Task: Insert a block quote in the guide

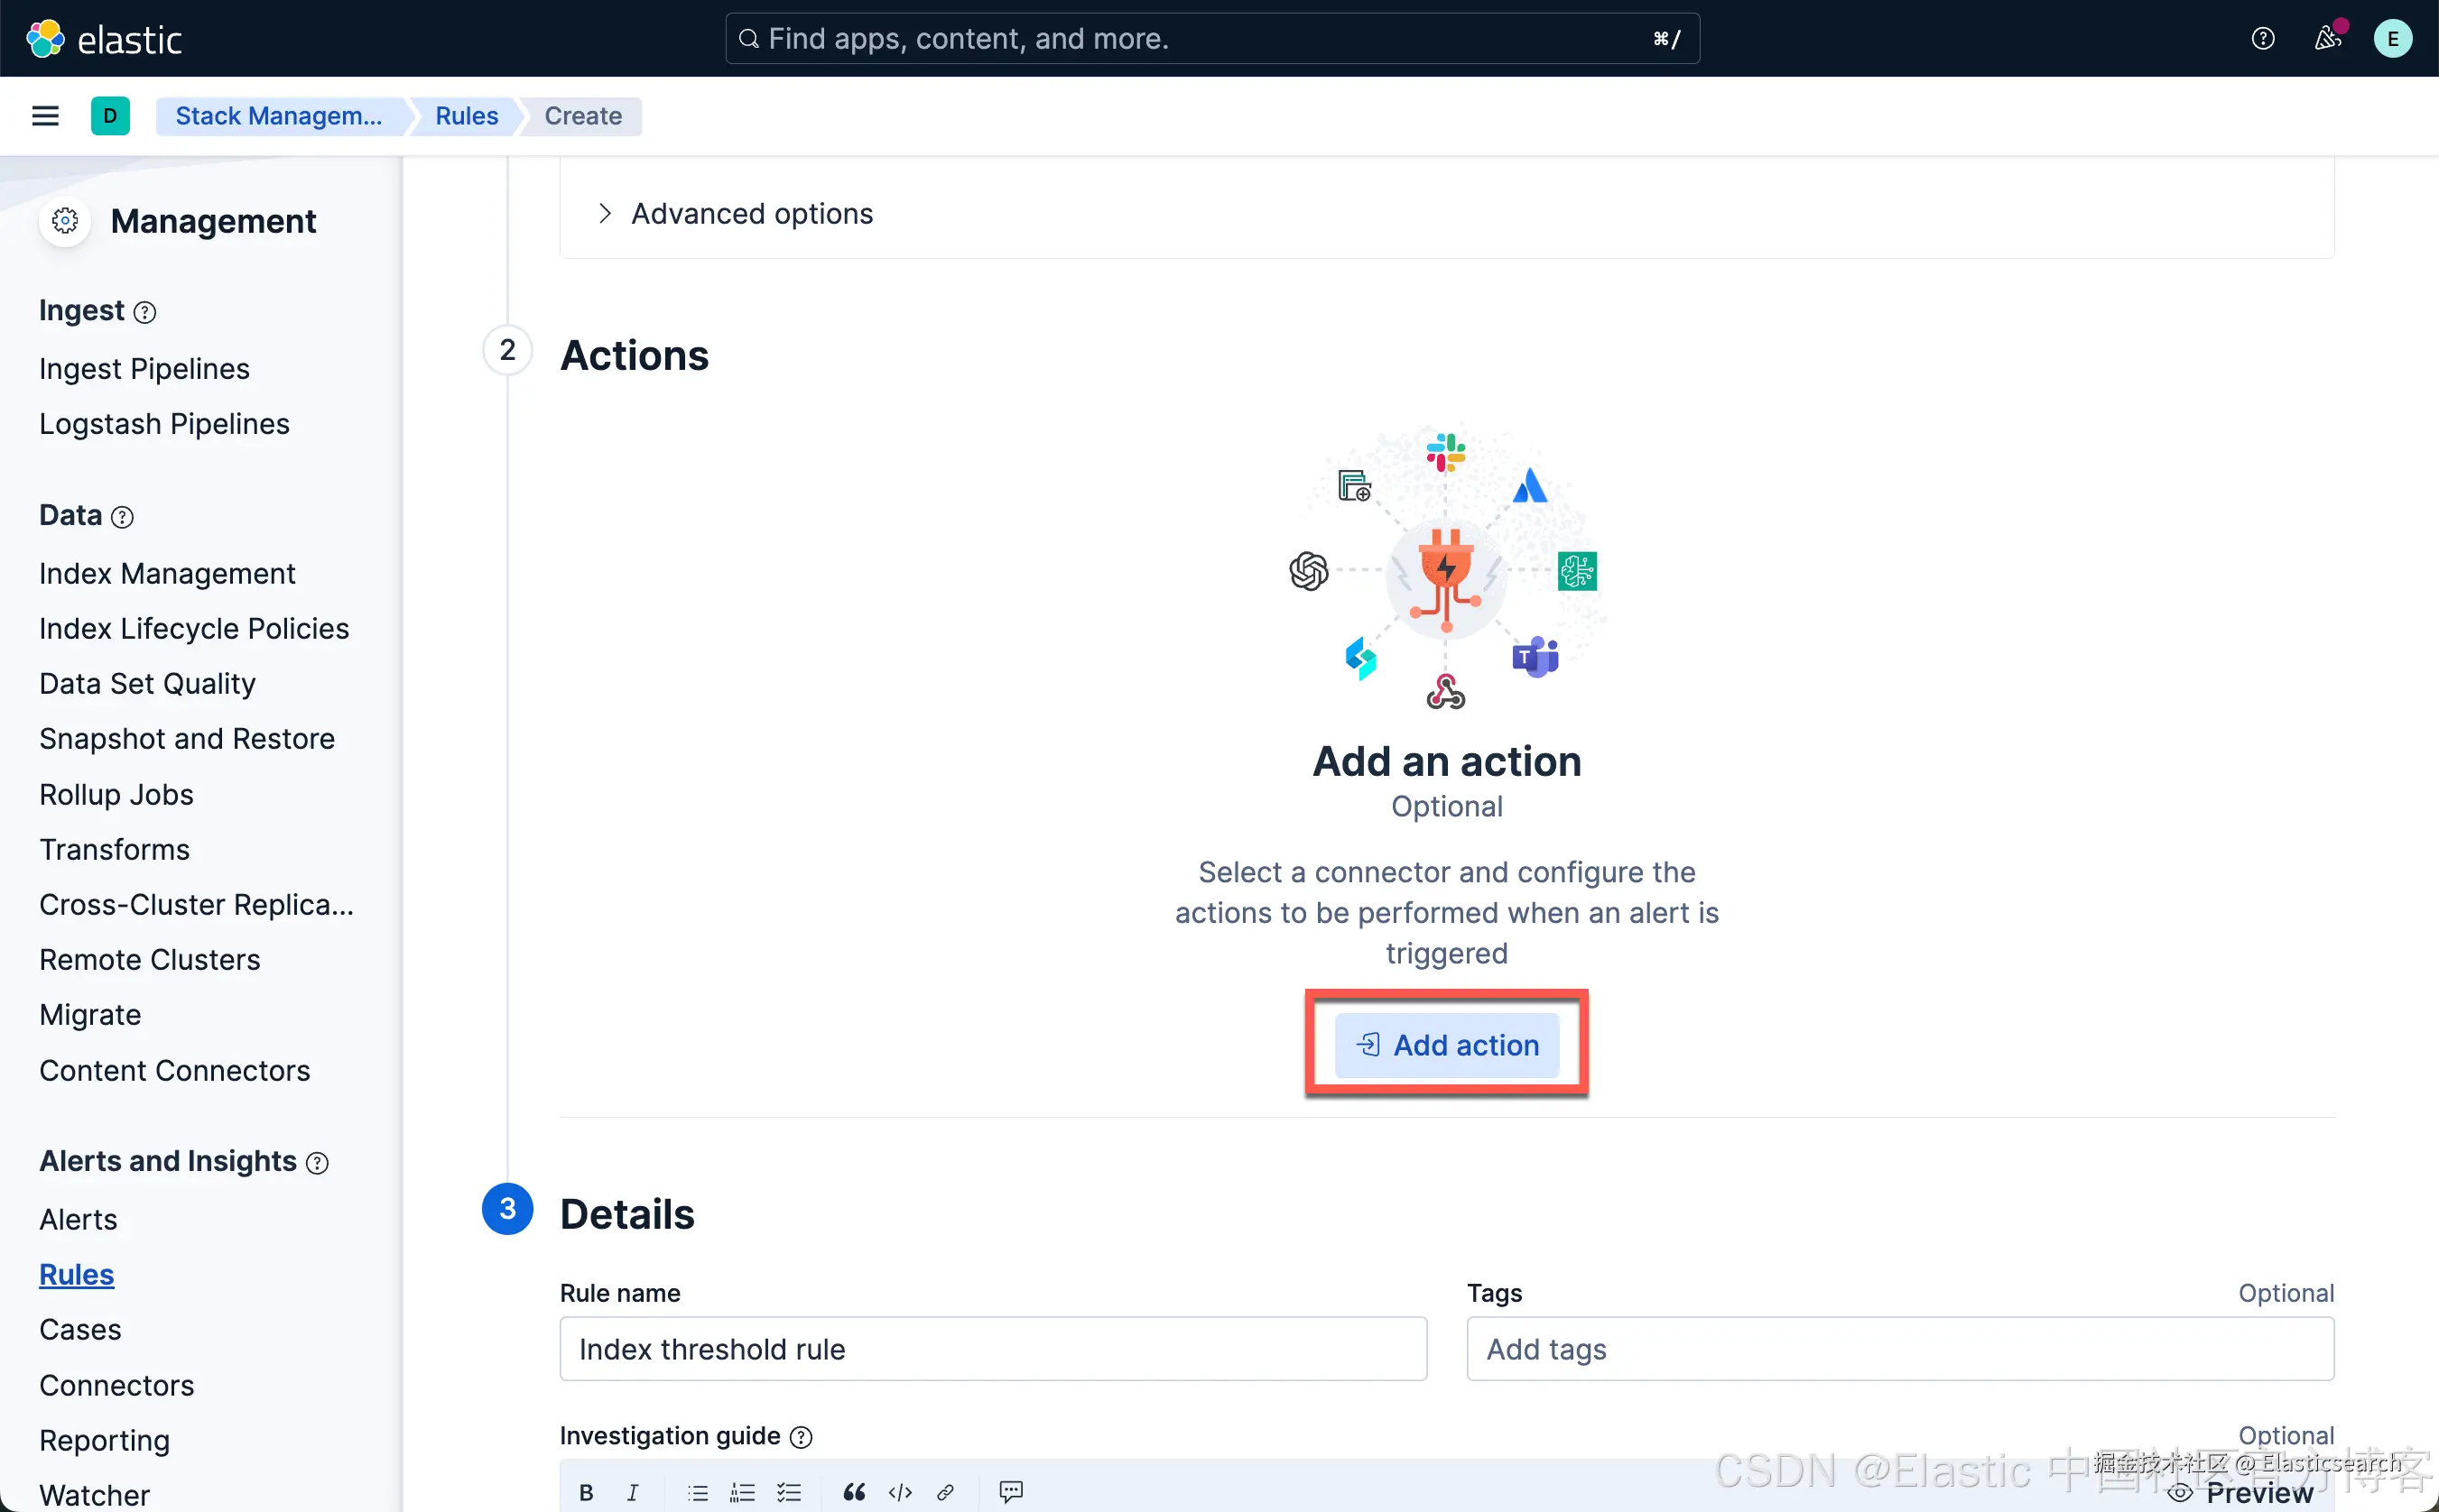Action: click(853, 1492)
